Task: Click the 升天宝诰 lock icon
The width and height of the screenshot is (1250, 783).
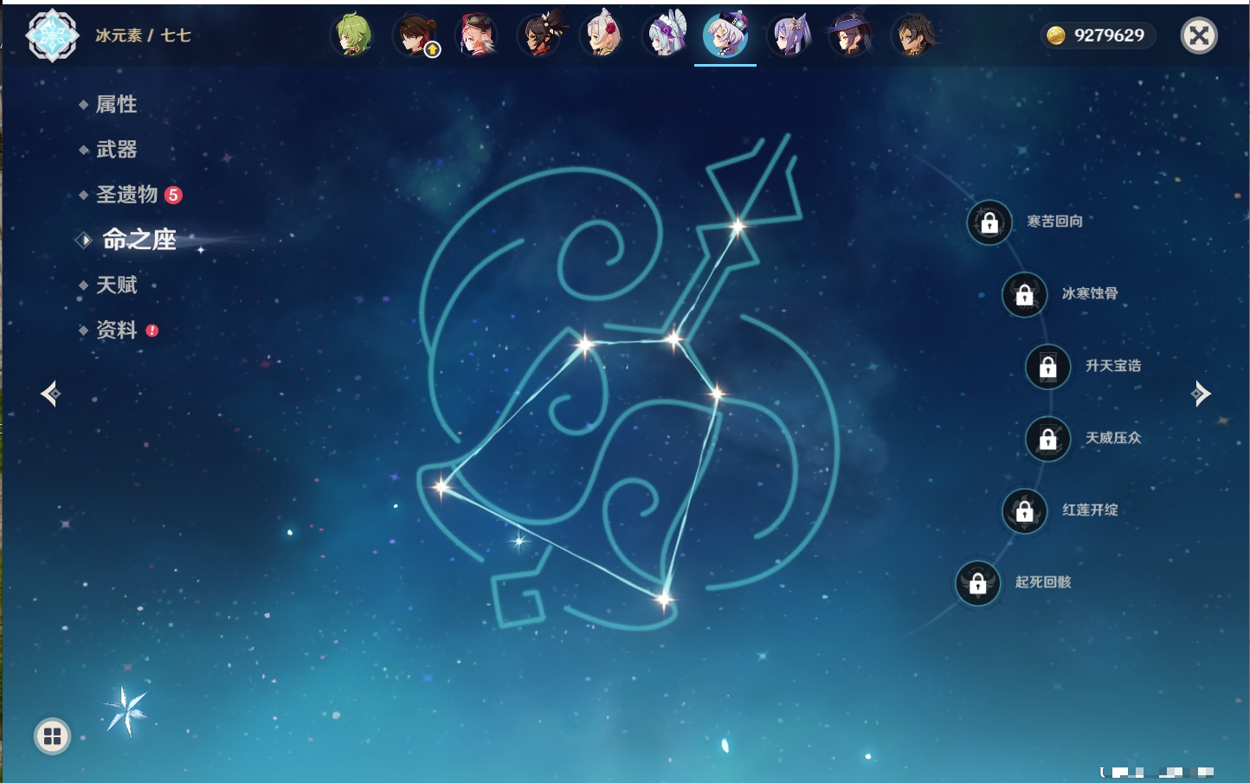Action: [x=1047, y=367]
